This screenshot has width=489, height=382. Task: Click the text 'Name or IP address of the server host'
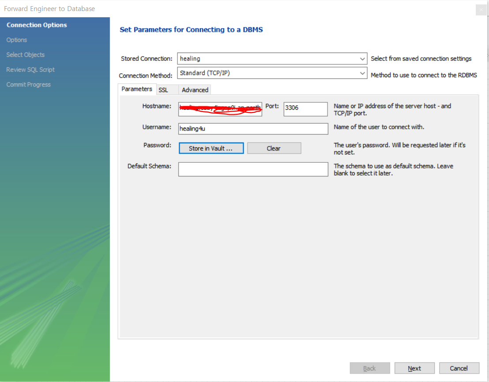click(x=385, y=106)
